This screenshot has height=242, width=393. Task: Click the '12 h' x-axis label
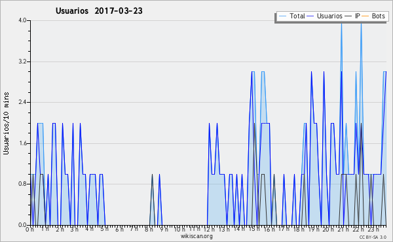tap(209, 230)
